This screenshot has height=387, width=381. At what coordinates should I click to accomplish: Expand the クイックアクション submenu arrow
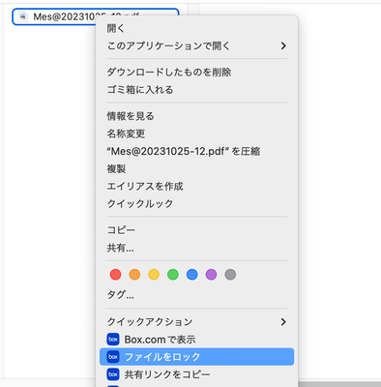283,322
